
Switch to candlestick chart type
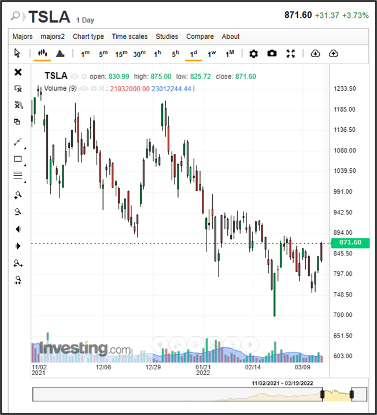pyautogui.click(x=42, y=53)
